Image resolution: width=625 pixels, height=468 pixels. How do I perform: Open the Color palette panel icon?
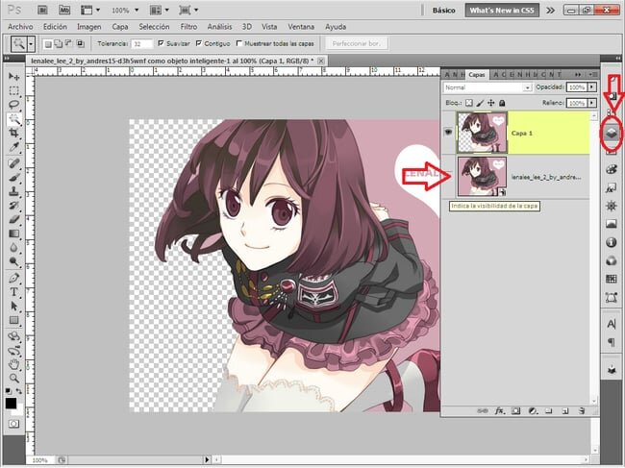tap(611, 169)
